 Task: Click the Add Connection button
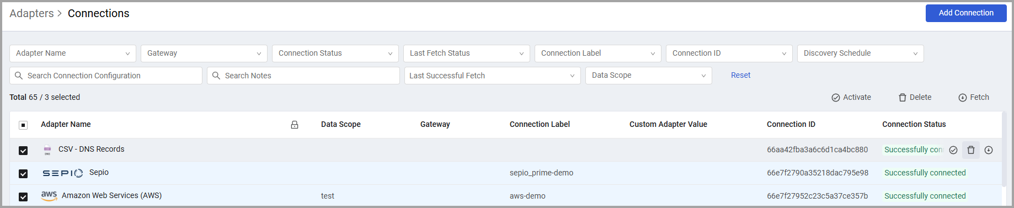coord(966,13)
